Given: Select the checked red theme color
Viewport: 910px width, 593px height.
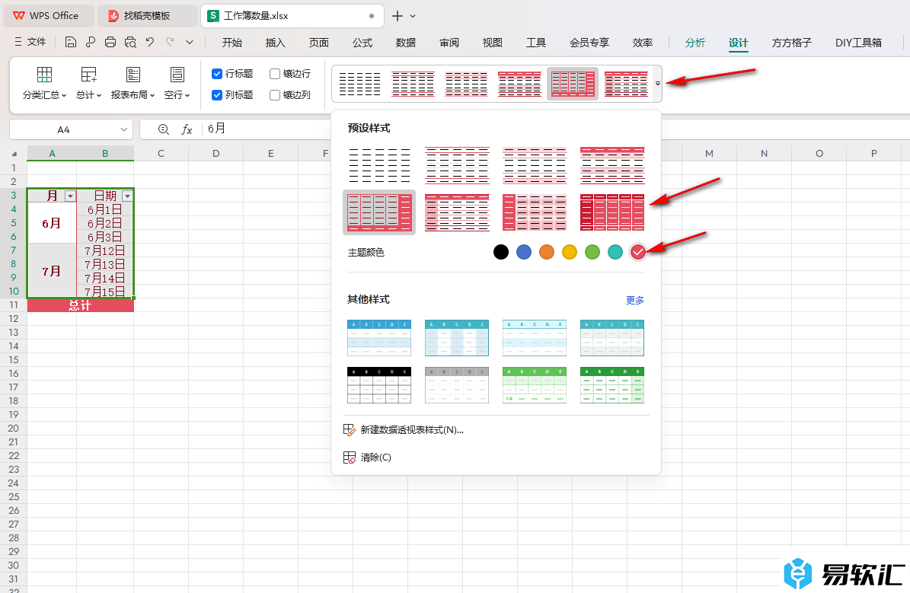Looking at the screenshot, I should point(638,252).
